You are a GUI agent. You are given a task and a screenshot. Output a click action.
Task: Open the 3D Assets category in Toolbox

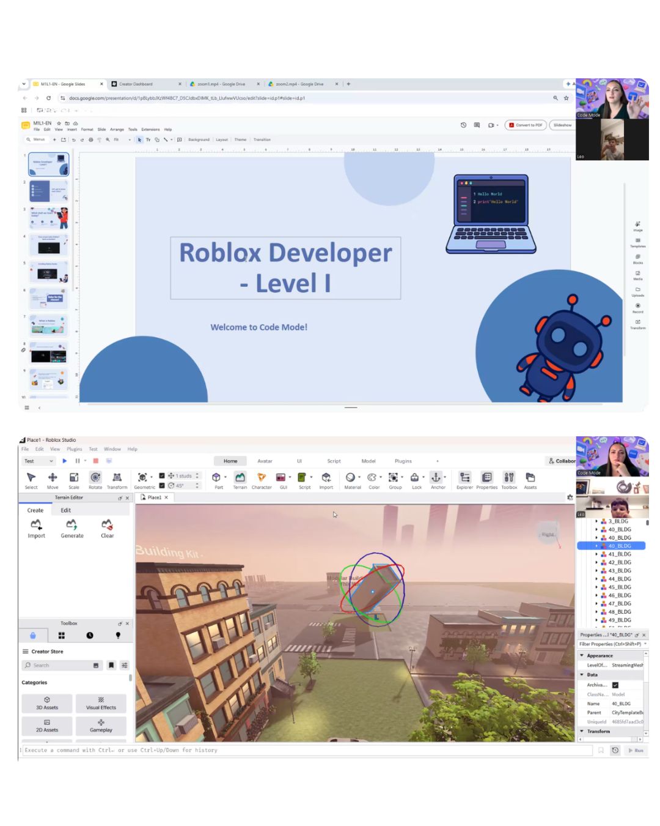coord(47,703)
